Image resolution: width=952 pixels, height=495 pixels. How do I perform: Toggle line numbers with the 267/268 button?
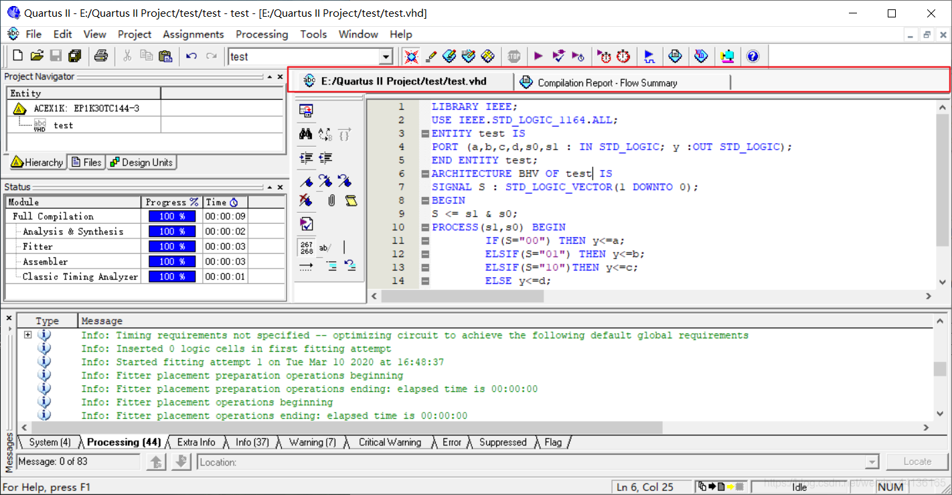click(306, 248)
